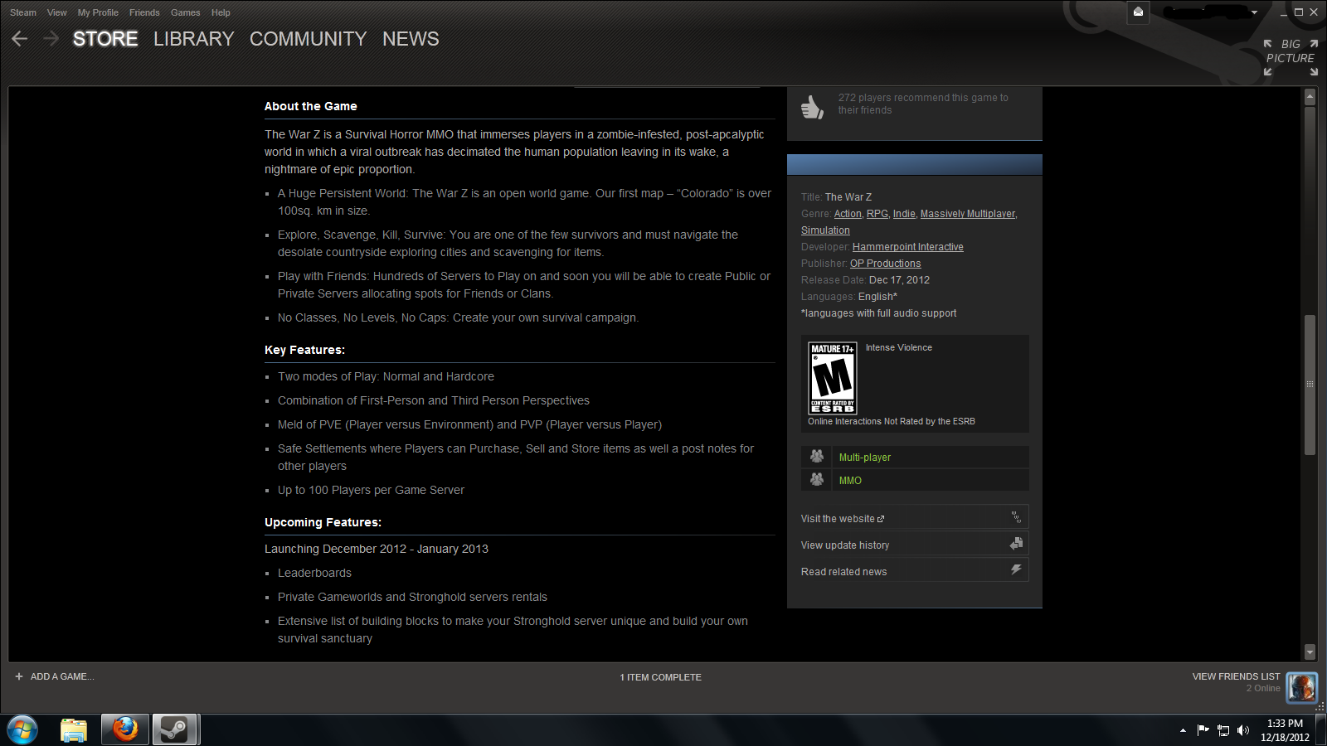
Task: Click the thumbs up recommend icon
Action: click(812, 107)
